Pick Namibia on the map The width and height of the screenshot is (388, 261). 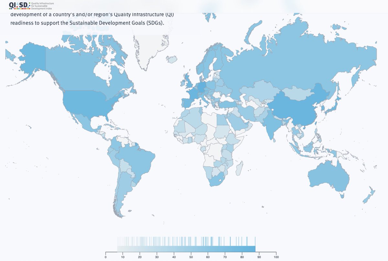pos(209,171)
